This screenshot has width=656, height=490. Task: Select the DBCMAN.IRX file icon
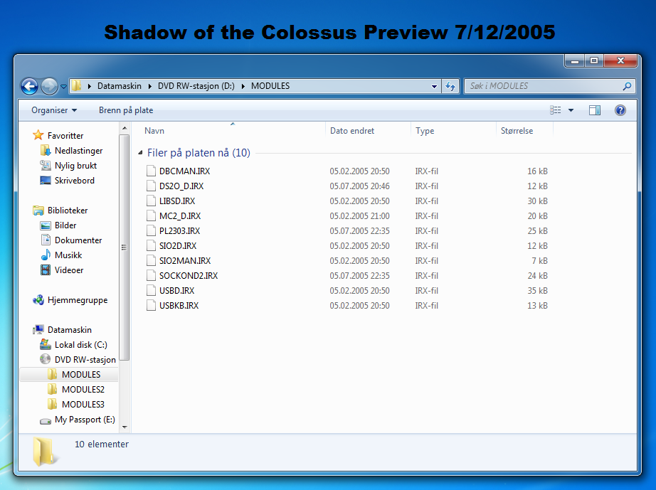coord(151,171)
